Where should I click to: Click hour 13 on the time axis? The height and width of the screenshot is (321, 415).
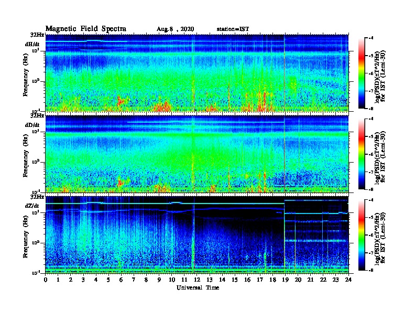pyautogui.click(x=210, y=280)
